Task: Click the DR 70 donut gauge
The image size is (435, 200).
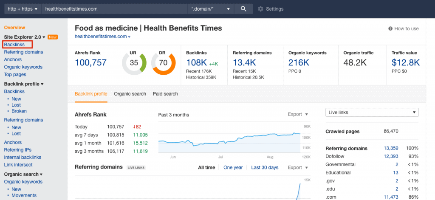Action: coord(164,63)
